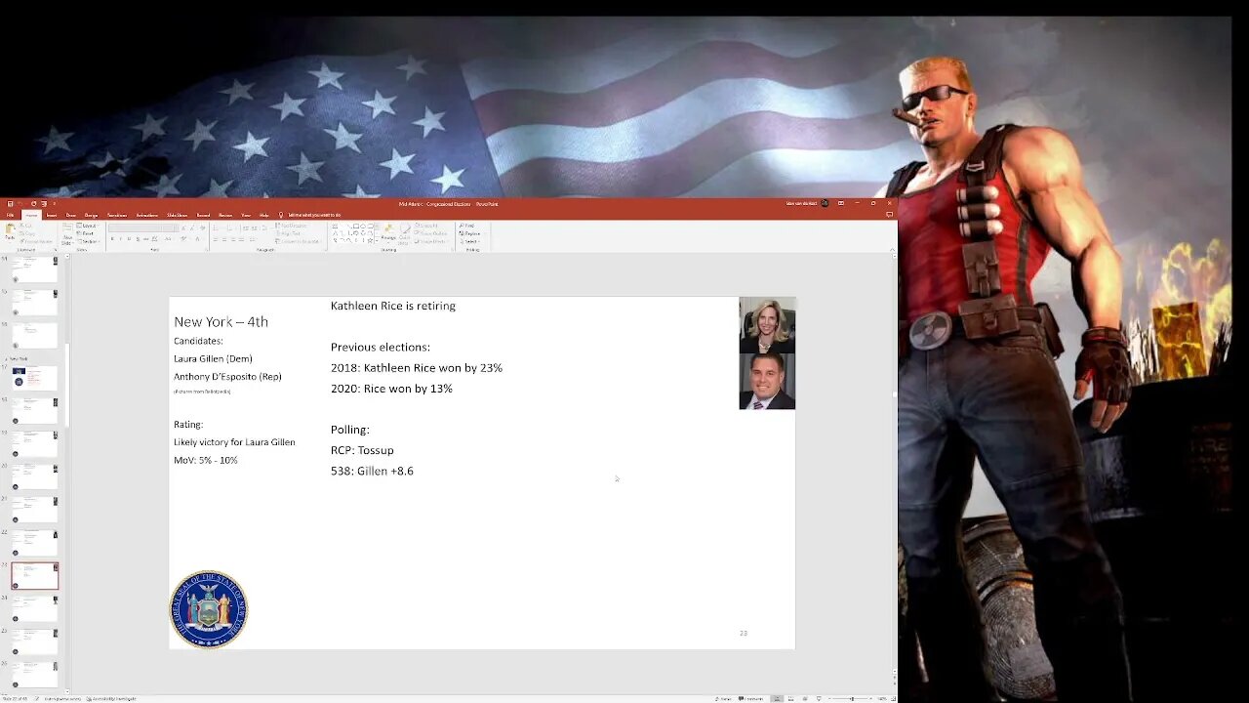Image resolution: width=1249 pixels, height=703 pixels.
Task: Switch to the Slide Show tab
Action: (177, 215)
